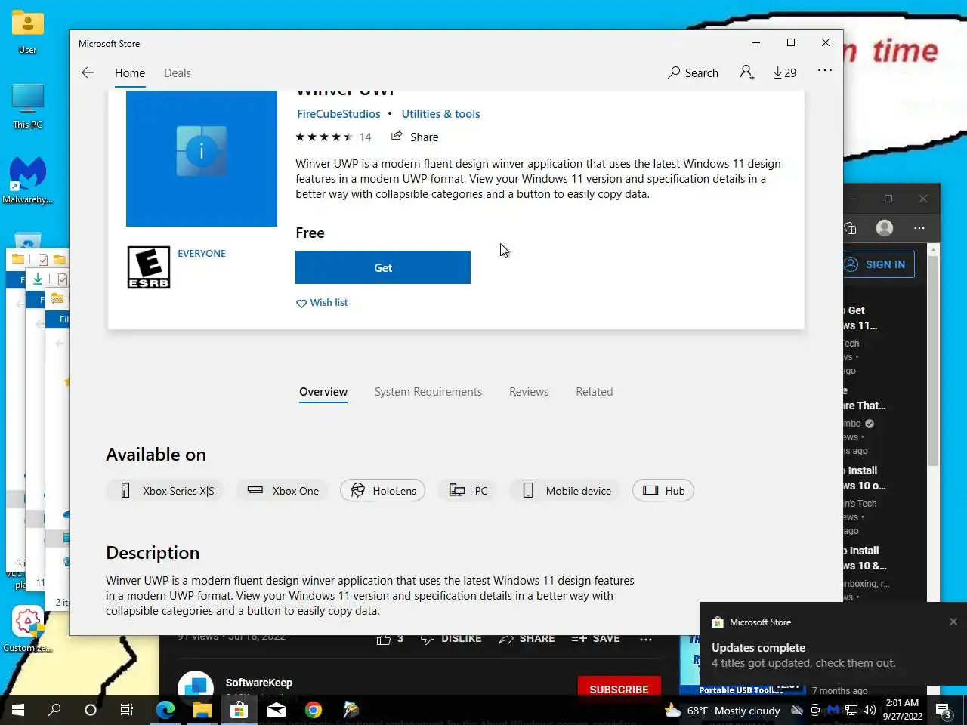Click SHARE under the YouTube video

[x=527, y=639]
